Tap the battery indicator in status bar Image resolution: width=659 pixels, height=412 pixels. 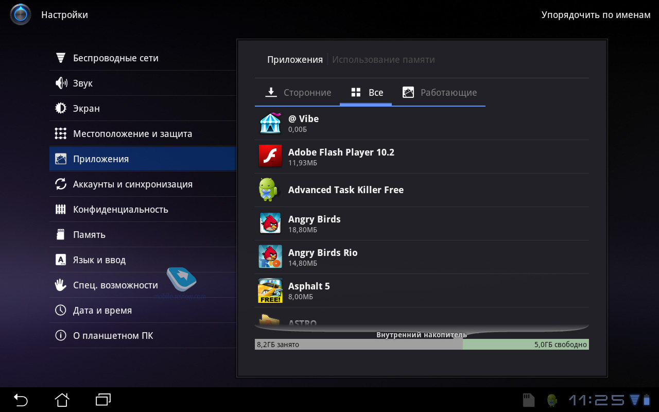click(647, 400)
